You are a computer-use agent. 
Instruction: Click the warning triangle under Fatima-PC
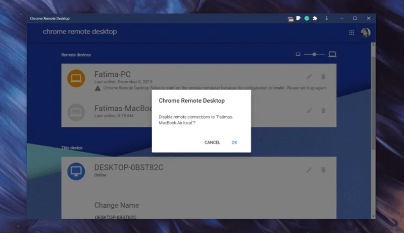point(97,88)
